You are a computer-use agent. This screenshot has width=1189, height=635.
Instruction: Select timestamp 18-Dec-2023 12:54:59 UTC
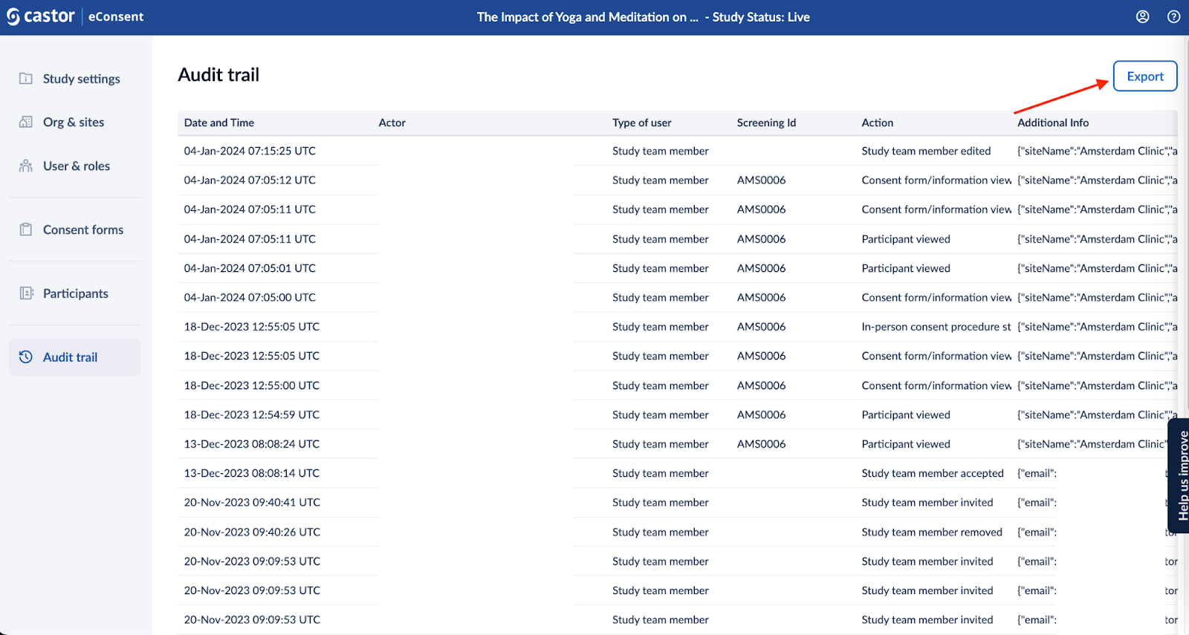tap(252, 414)
